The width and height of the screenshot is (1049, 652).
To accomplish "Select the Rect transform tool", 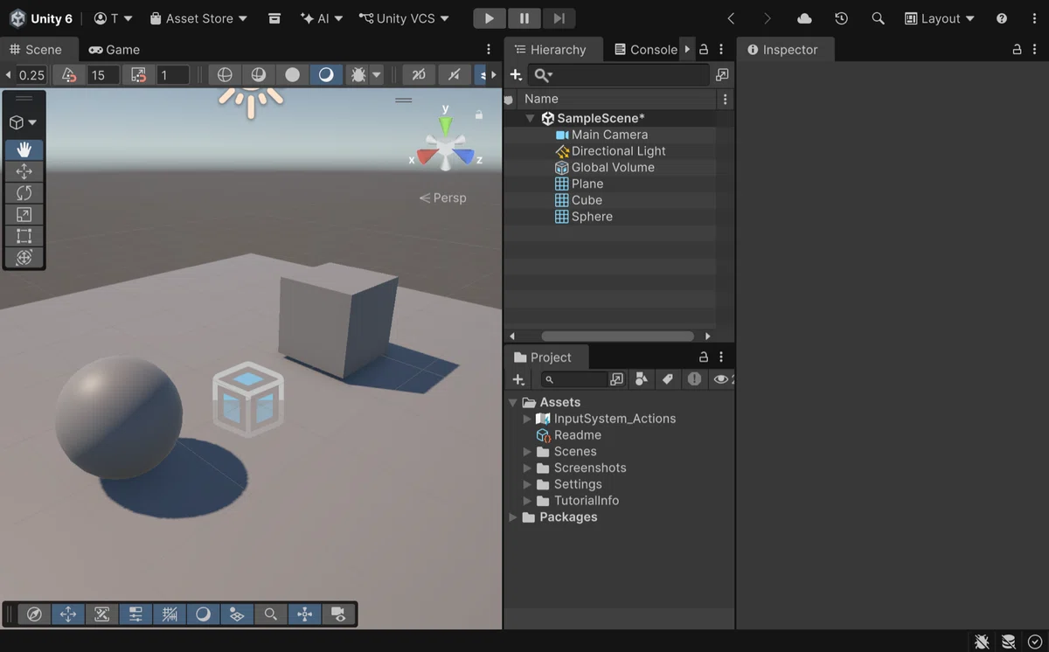I will tap(24, 236).
